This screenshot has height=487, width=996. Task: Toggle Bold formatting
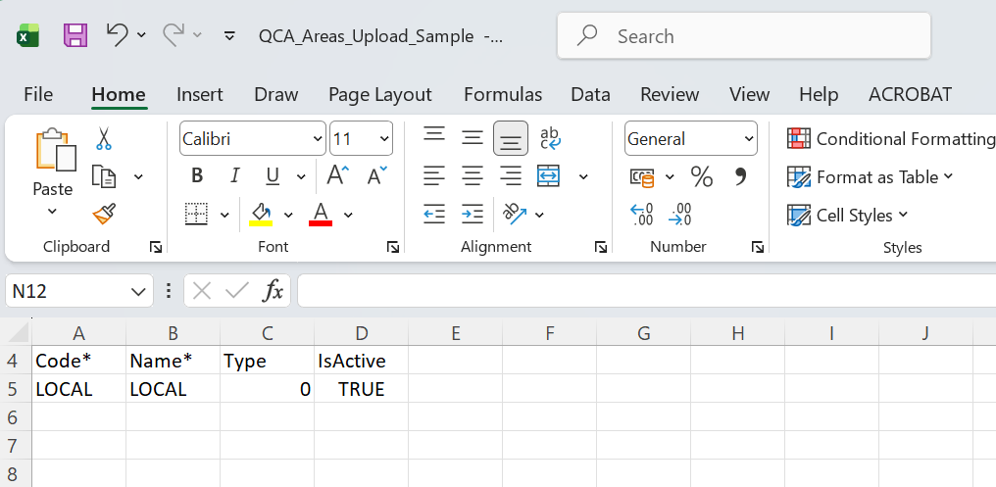pyautogui.click(x=197, y=176)
